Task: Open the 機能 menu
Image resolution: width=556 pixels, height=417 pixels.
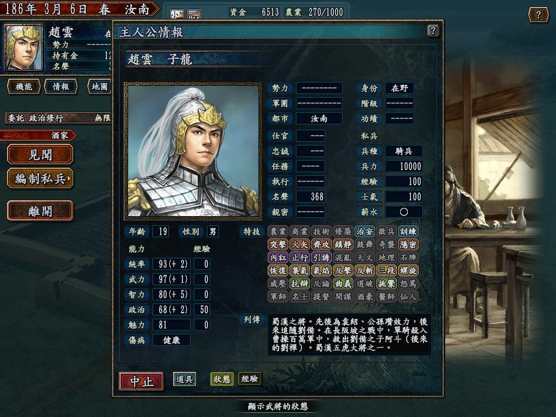Action: pos(24,86)
